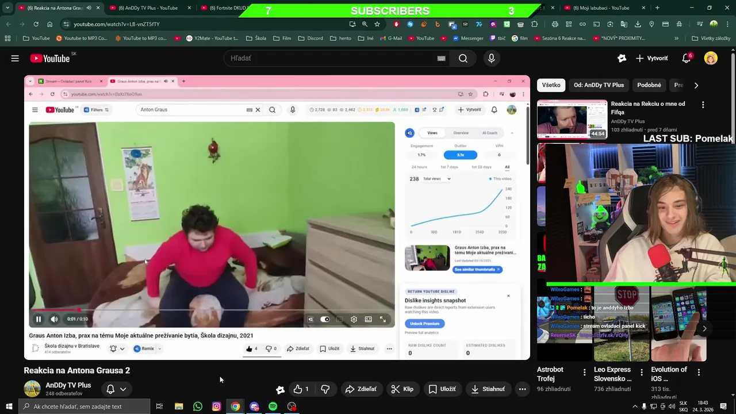Click the Windows Start button

(9, 407)
